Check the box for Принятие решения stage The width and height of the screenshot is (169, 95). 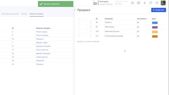79,31
